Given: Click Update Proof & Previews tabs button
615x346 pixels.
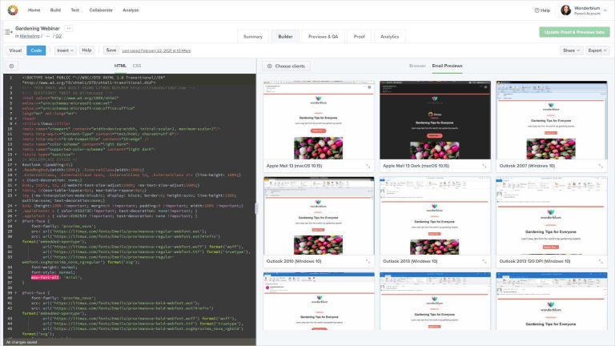Looking at the screenshot, I should coord(575,32).
